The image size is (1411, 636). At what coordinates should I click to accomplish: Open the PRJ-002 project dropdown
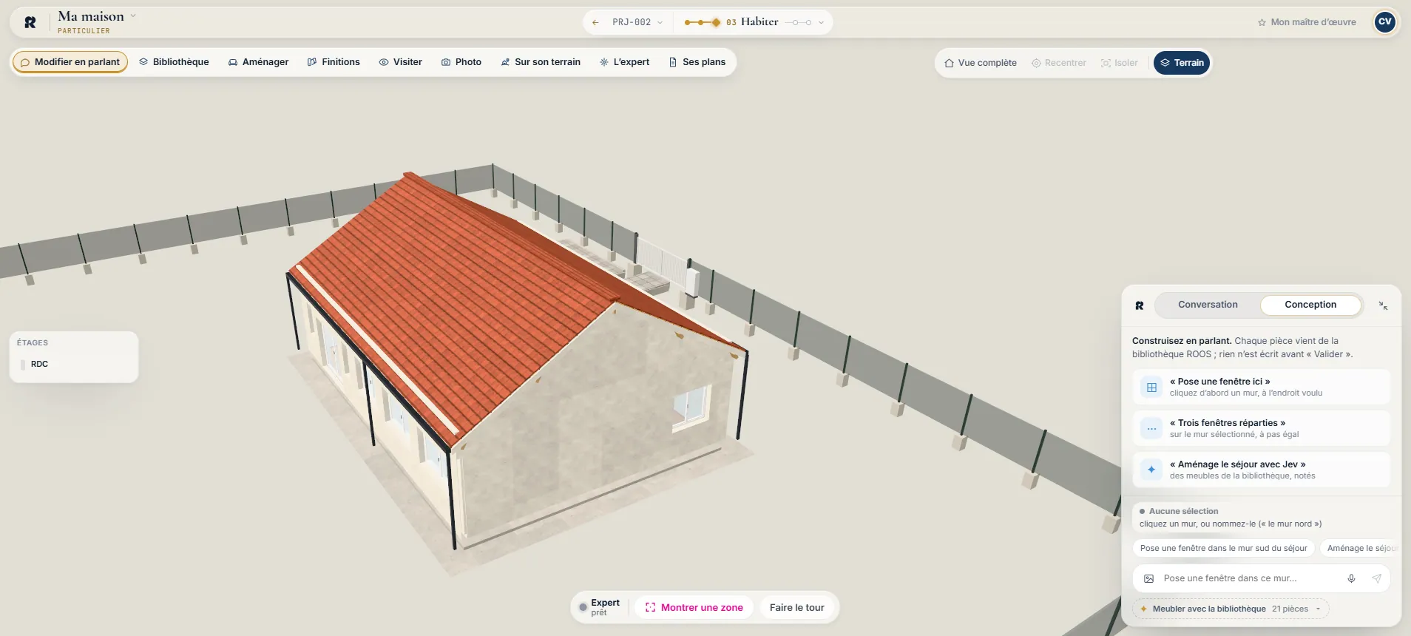coord(637,22)
